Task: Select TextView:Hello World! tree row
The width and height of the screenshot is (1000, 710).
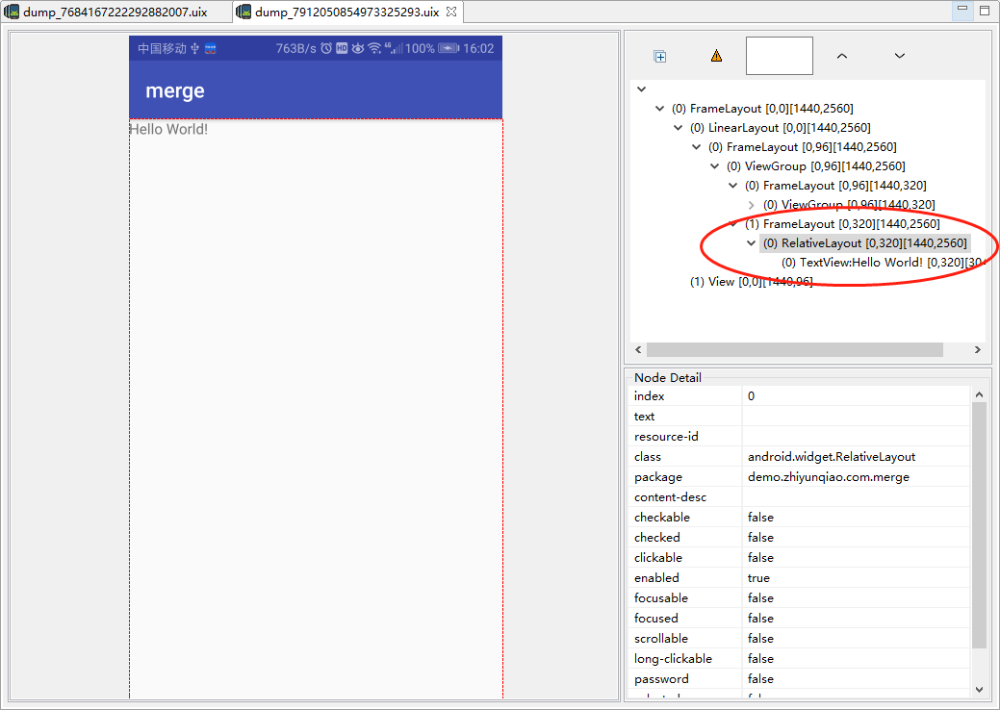Action: (x=883, y=263)
